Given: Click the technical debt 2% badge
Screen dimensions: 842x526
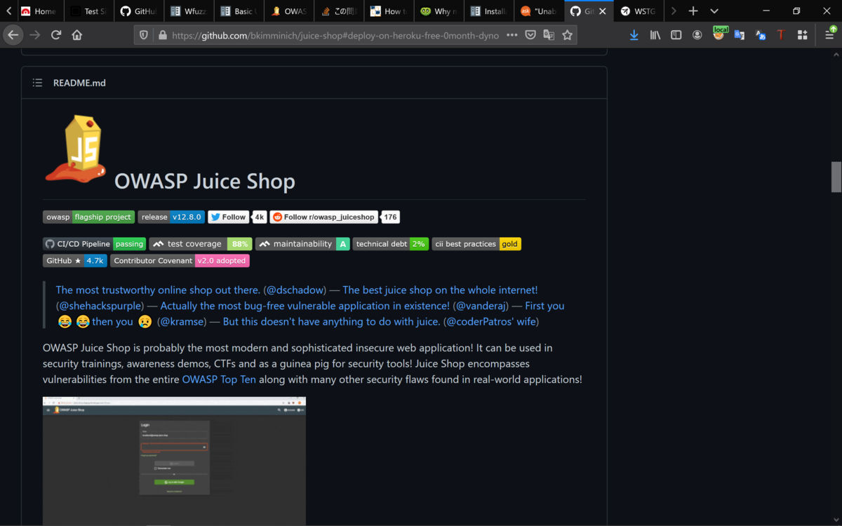Looking at the screenshot, I should coord(391,244).
